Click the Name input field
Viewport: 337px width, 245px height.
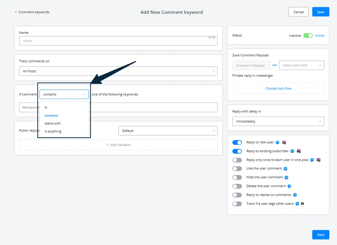coord(118,41)
